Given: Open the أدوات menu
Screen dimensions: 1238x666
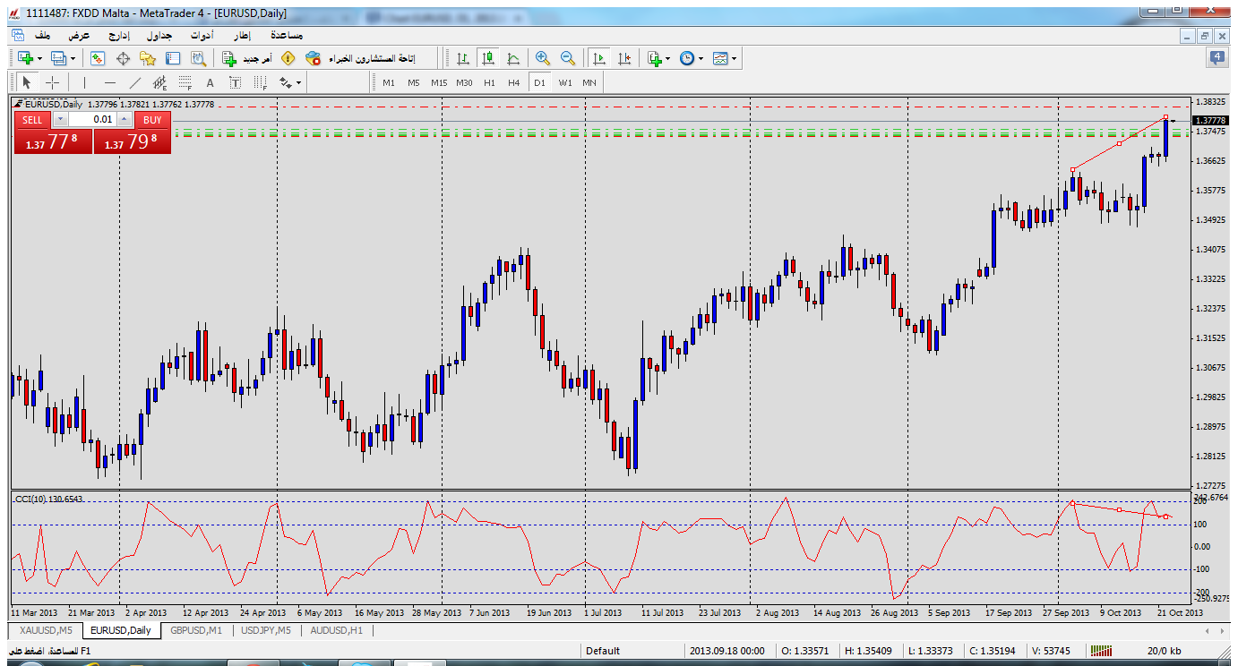Looking at the screenshot, I should (202, 35).
